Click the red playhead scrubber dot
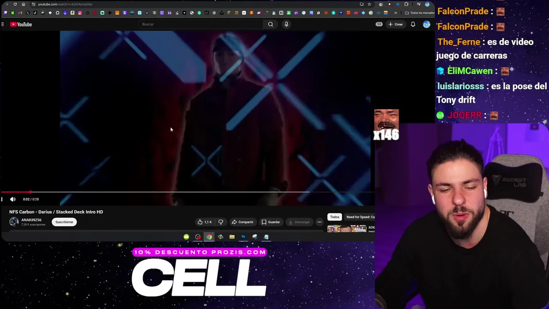This screenshot has width=549, height=309. point(30,192)
